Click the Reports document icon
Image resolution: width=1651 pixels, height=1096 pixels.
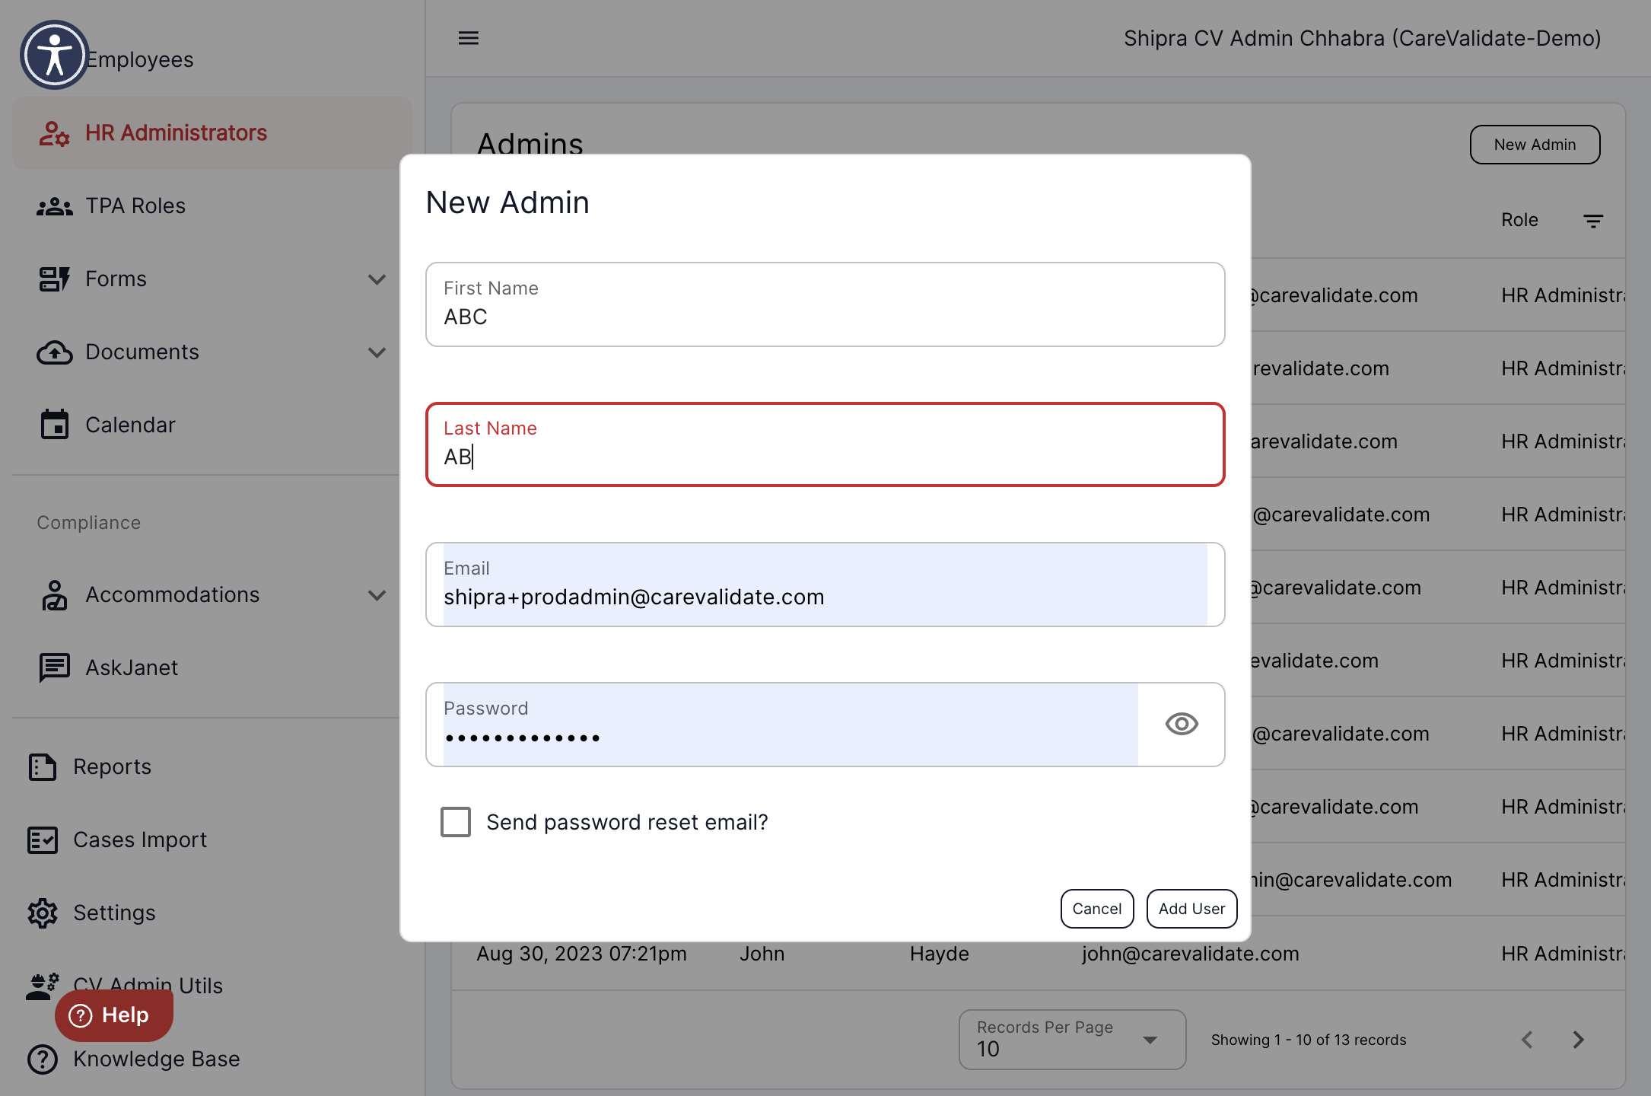pos(43,767)
